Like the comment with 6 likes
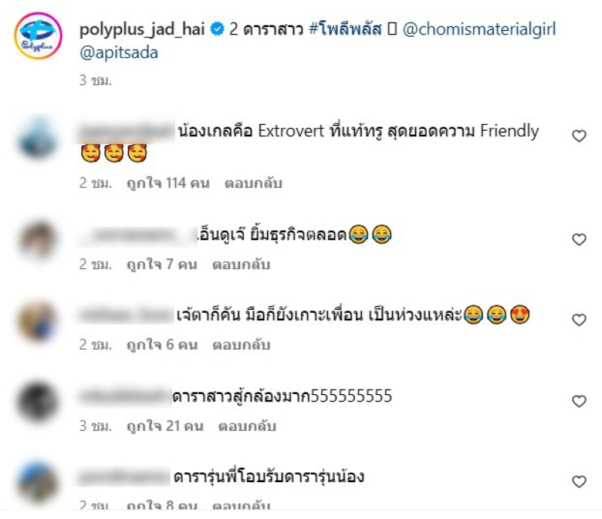Viewport: 602px width, 519px height. (x=579, y=320)
